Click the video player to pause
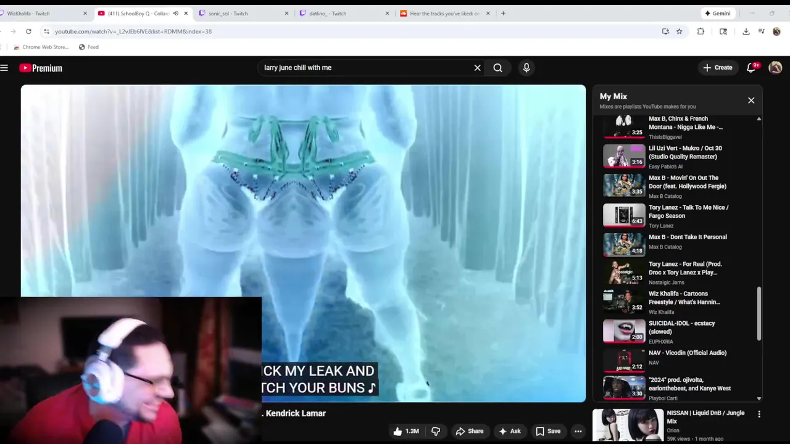Screen dimensions: 790x444 click(303, 244)
